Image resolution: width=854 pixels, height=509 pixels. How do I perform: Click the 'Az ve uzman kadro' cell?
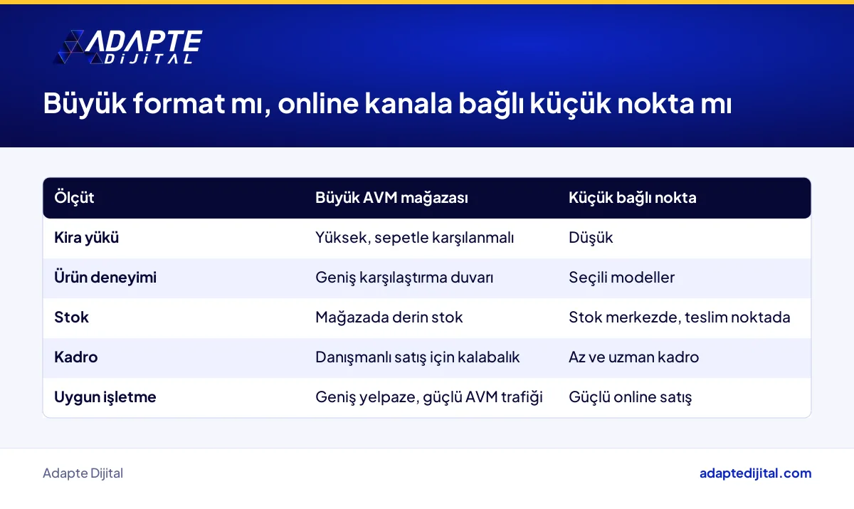coord(634,357)
